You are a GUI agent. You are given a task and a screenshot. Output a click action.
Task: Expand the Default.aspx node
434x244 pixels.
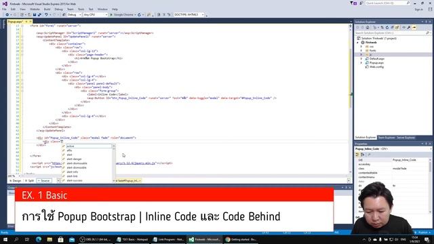[x=361, y=59]
